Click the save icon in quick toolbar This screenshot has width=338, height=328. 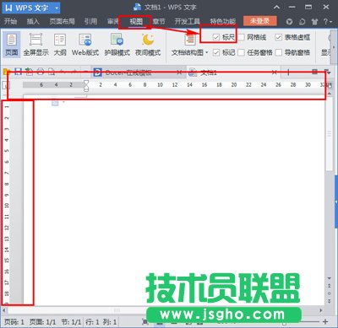click(x=18, y=72)
